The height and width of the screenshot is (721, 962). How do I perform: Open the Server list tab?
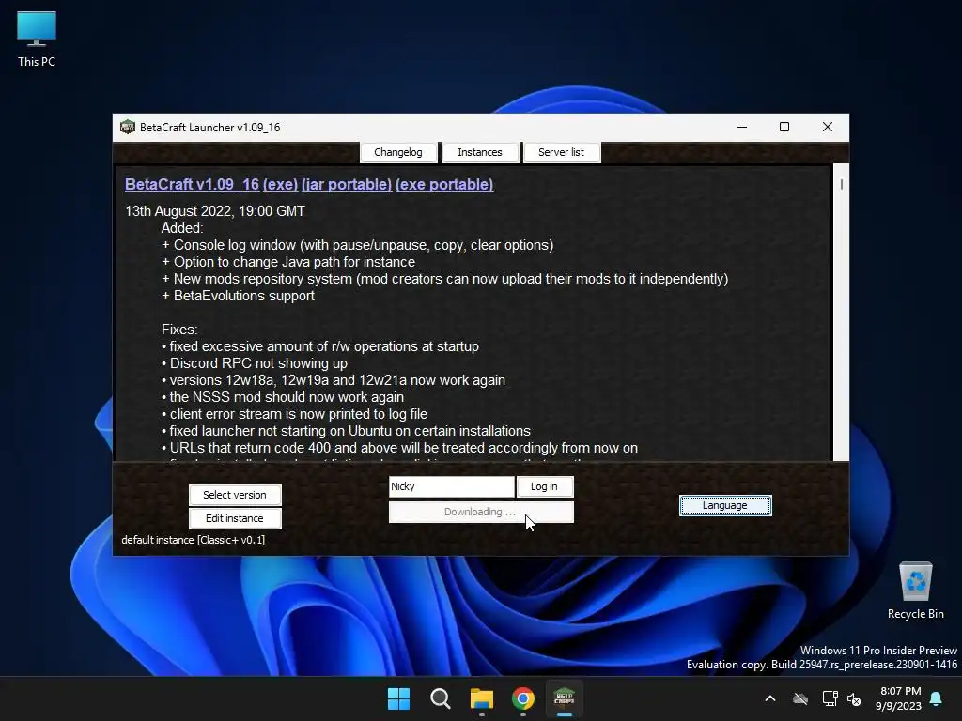(x=562, y=152)
